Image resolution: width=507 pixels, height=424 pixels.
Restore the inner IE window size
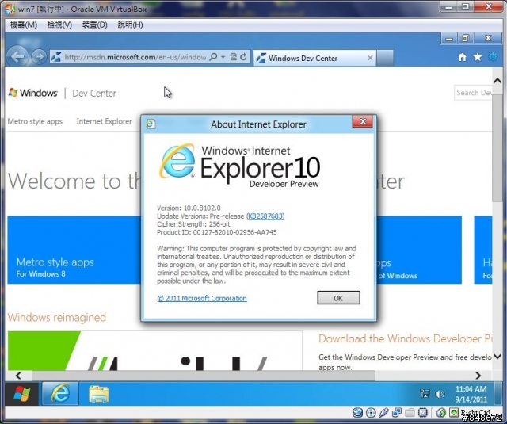[465, 39]
